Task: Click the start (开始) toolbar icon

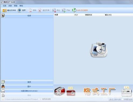Action: click(x=64, y=10)
